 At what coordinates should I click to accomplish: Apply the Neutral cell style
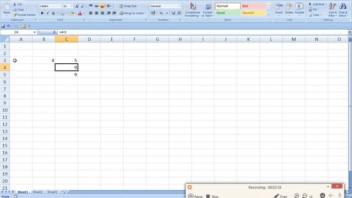click(253, 13)
